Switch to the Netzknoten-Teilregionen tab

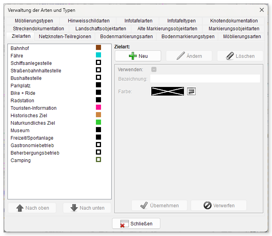click(x=65, y=37)
